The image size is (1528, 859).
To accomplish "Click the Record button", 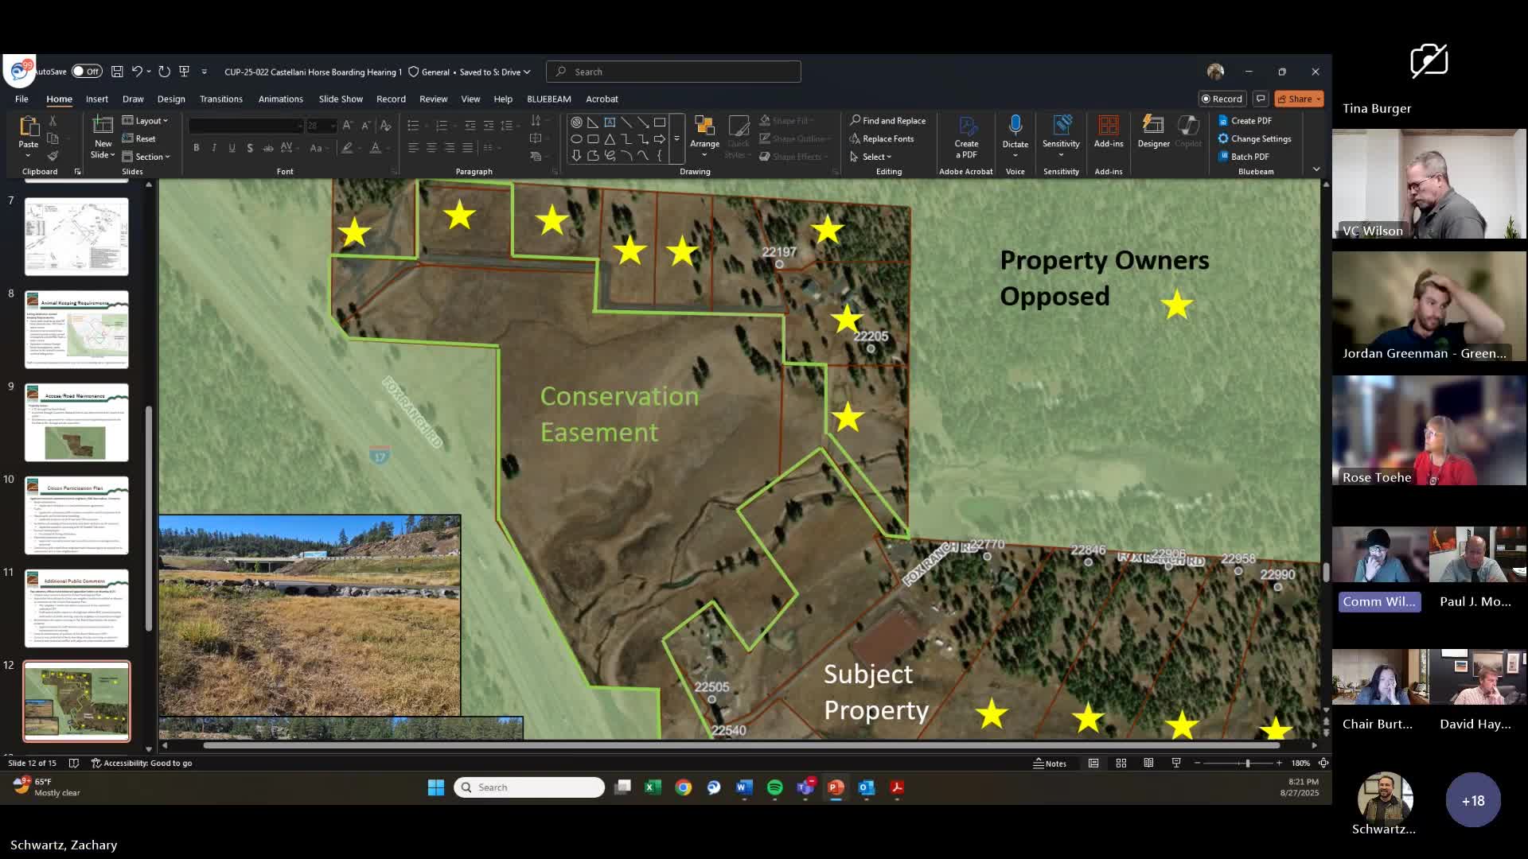I will [x=1222, y=99].
